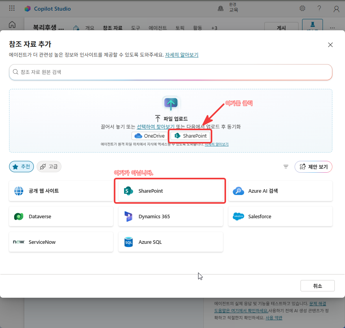Open the filter lines icon
Image resolution: width=345 pixels, height=328 pixels.
[x=286, y=167]
